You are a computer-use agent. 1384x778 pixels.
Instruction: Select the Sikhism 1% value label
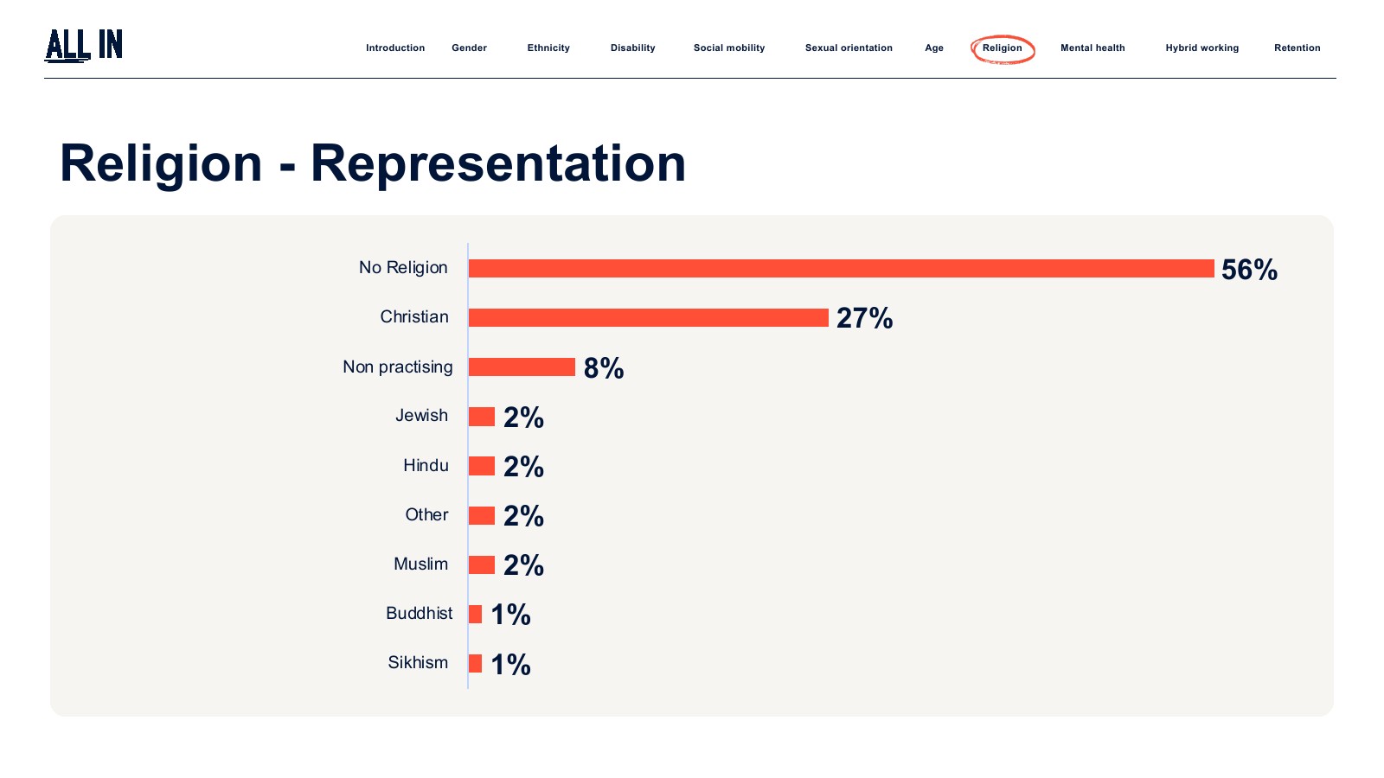pos(510,665)
